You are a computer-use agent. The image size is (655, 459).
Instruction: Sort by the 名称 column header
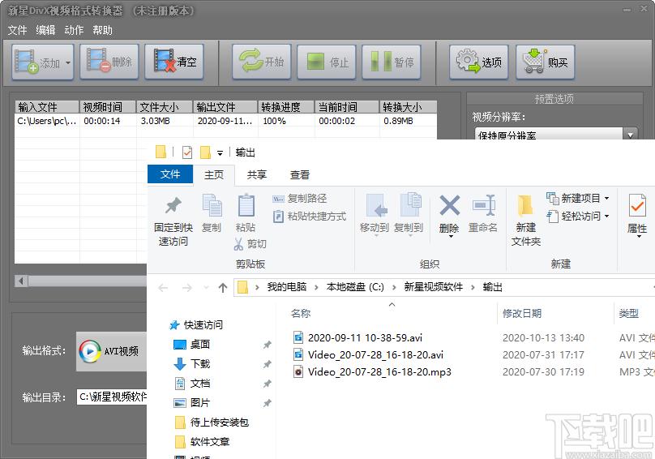click(x=301, y=314)
